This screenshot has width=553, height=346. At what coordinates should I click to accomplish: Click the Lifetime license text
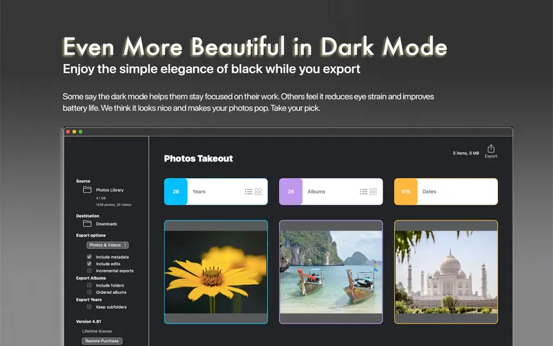[x=97, y=331]
